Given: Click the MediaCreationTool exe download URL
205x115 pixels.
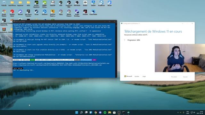Looking at the screenshot, I should (x=61, y=63).
